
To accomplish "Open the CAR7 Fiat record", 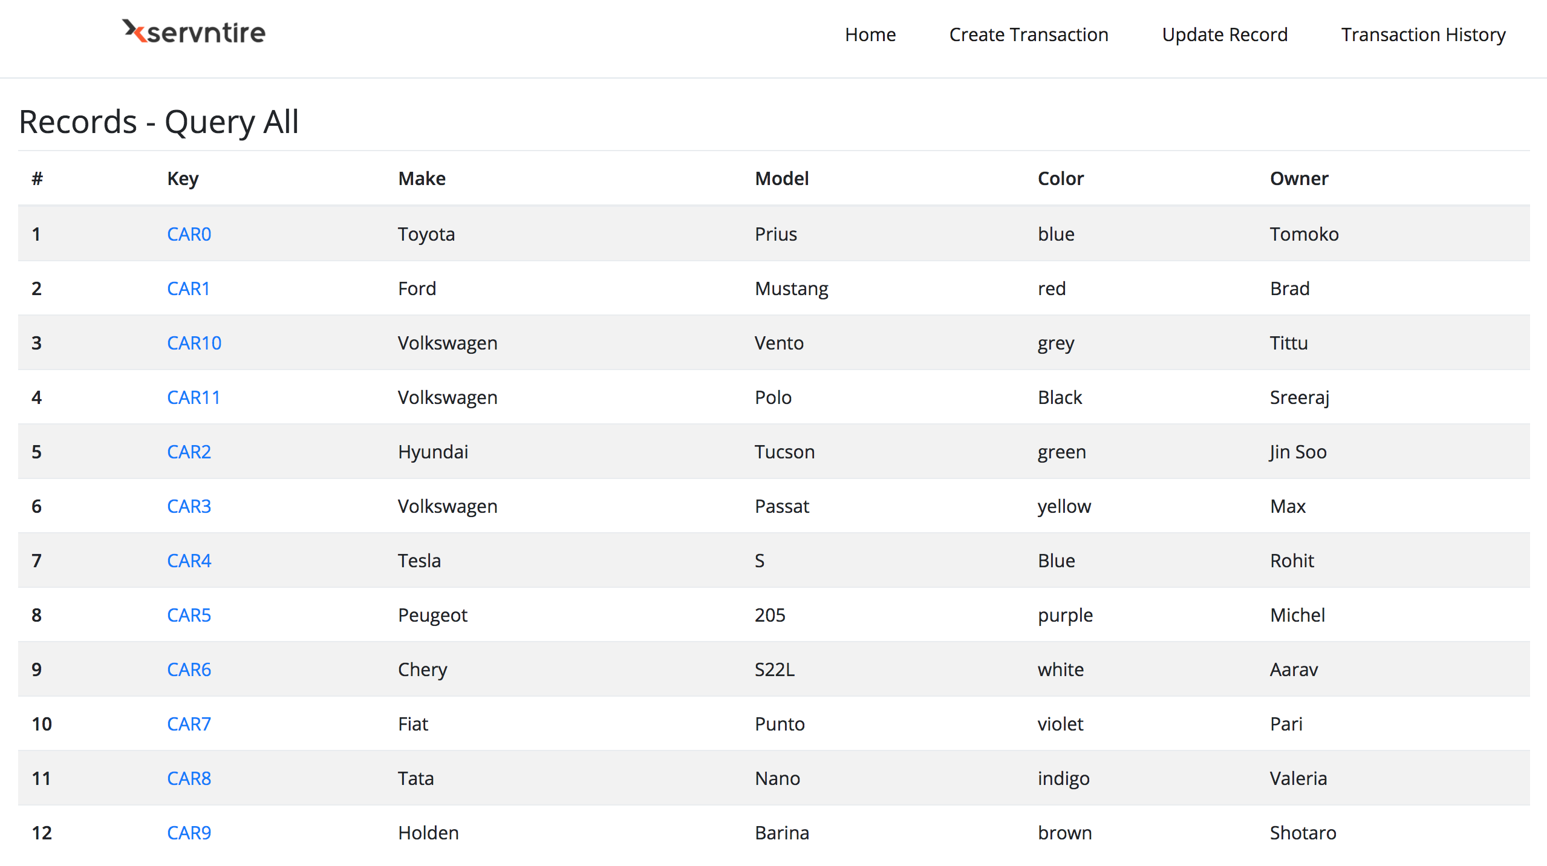I will tap(189, 724).
